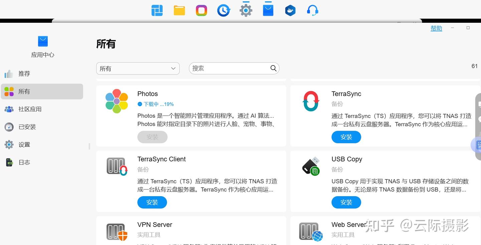Click the installed icon beside 已安装

[9, 127]
